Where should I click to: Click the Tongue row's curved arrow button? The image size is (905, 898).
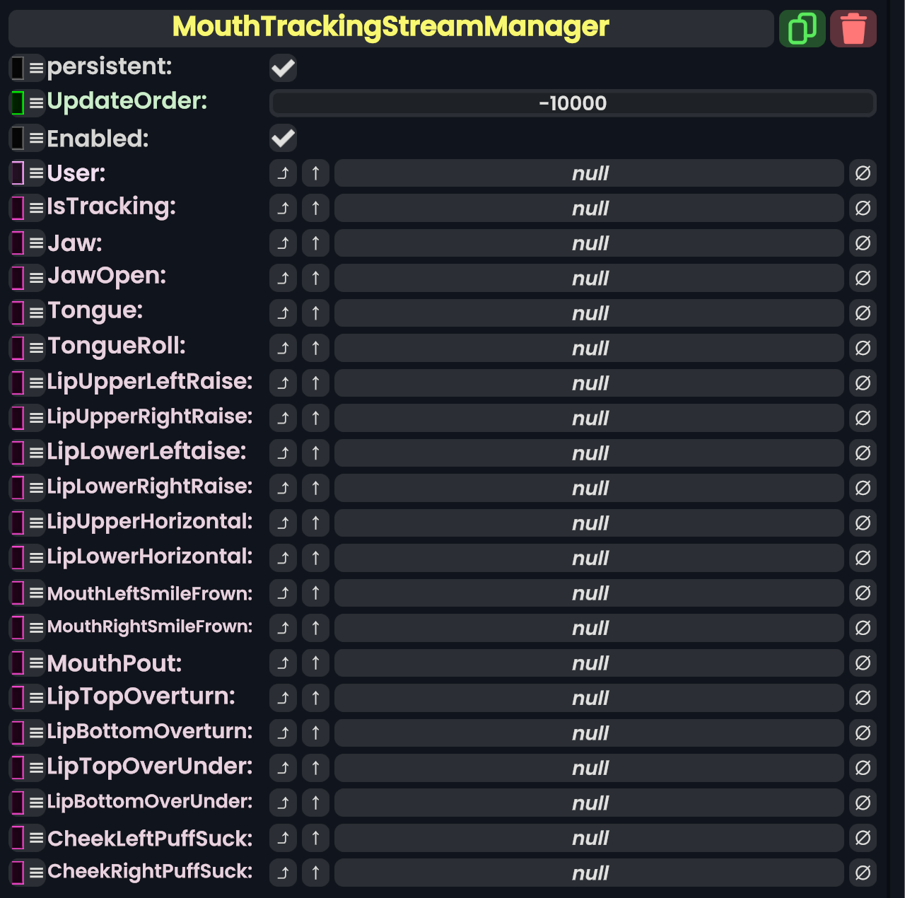[283, 313]
